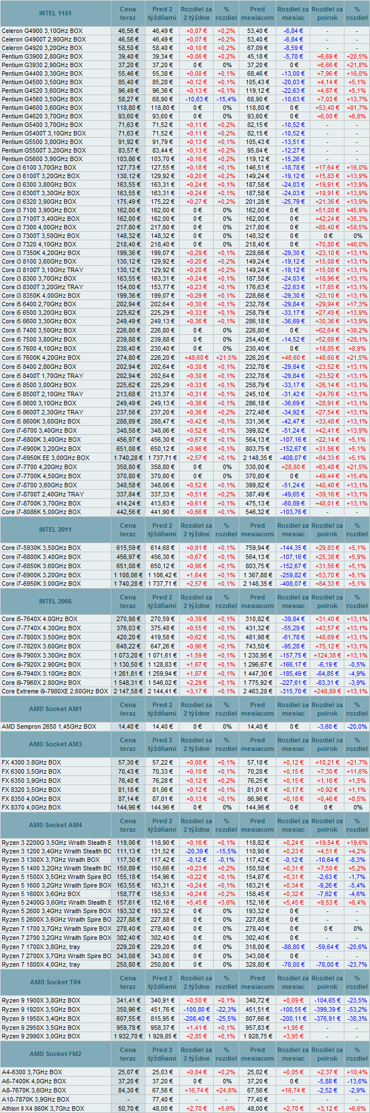Click -15,4% in Pentium G4560 row
370x1113 pixels.
point(227,99)
